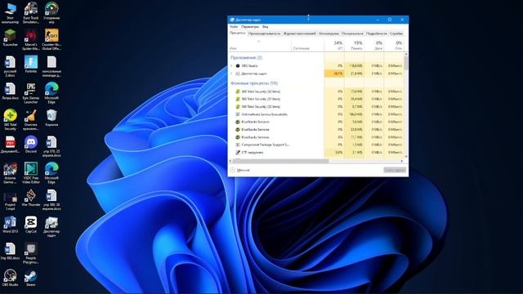Sort processes by the Диск column header
This screenshot has height=294, width=523.
[x=374, y=46]
